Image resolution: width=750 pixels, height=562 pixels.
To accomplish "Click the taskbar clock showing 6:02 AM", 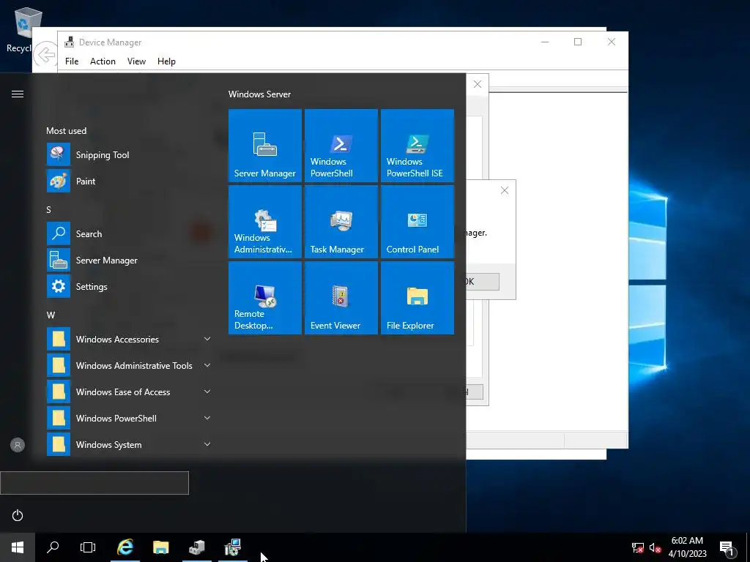I will coord(687,547).
